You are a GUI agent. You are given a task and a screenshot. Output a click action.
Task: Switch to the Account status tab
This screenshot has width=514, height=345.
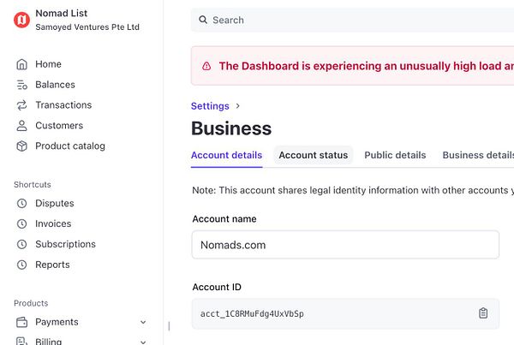tap(314, 155)
